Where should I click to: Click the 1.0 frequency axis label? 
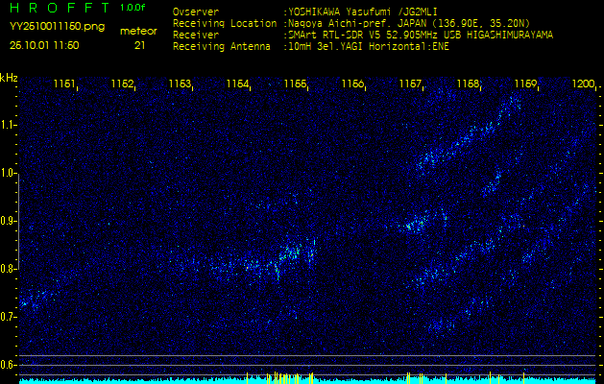[7, 173]
